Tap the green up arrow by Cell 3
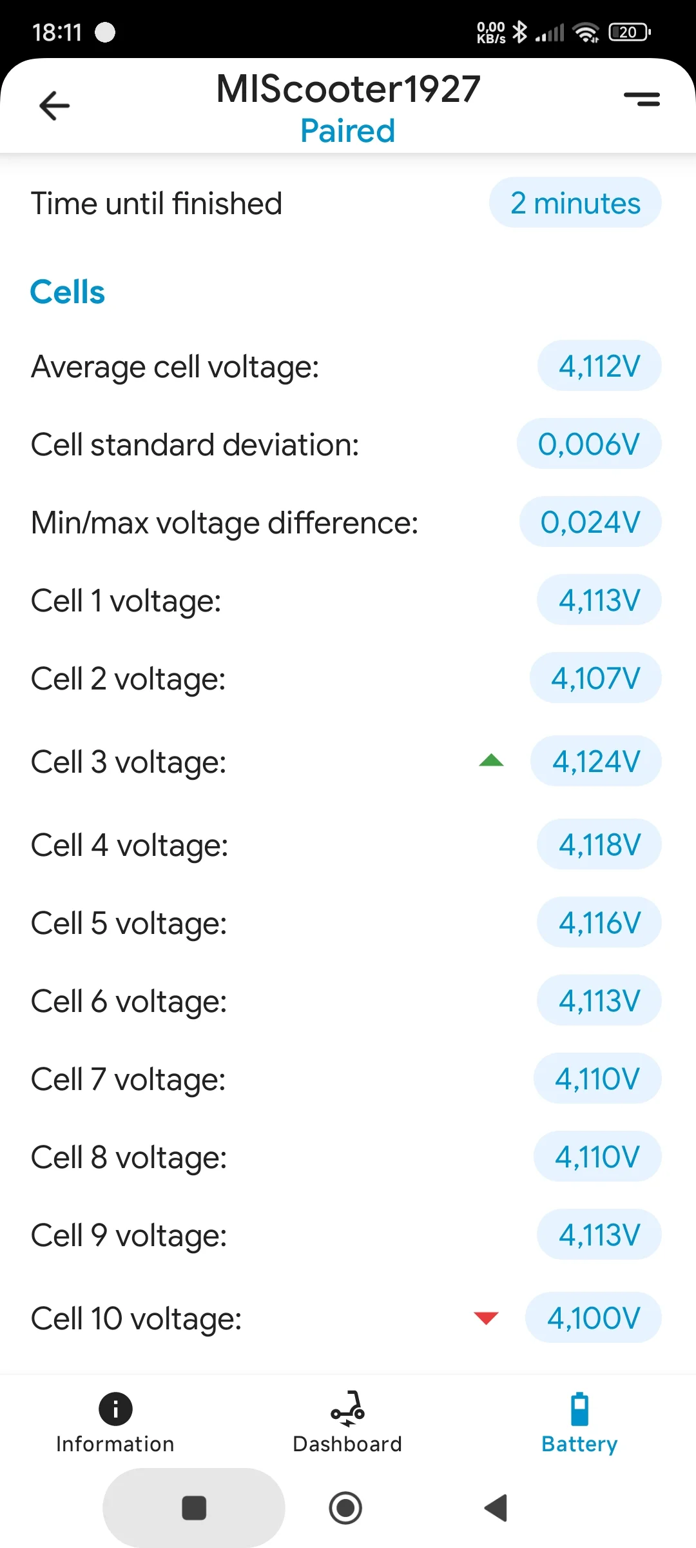This screenshot has height=1548, width=696. pyautogui.click(x=492, y=761)
